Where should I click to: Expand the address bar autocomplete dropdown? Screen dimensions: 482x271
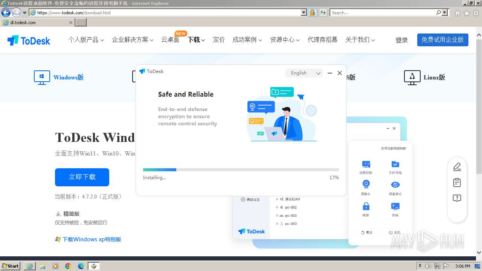(x=304, y=12)
